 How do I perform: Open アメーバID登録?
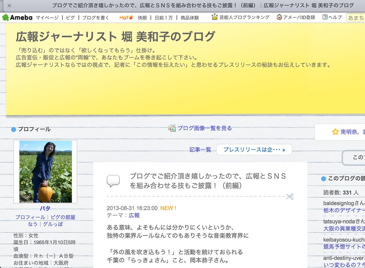point(299,17)
